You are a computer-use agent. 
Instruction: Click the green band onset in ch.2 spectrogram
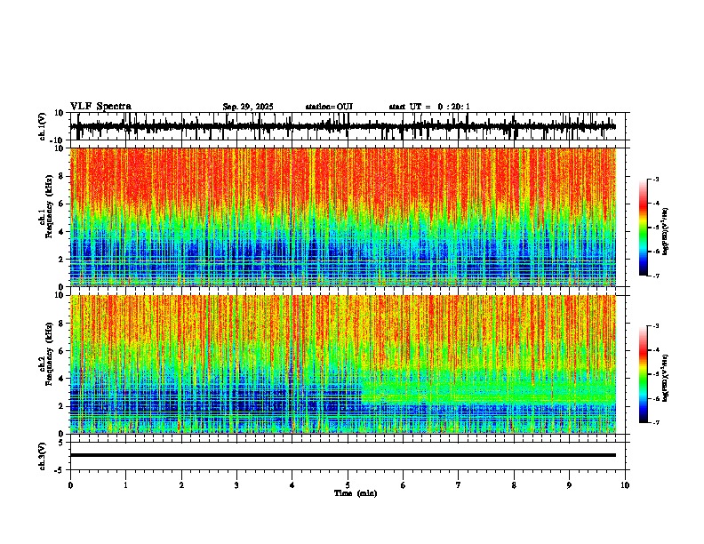(x=362, y=388)
